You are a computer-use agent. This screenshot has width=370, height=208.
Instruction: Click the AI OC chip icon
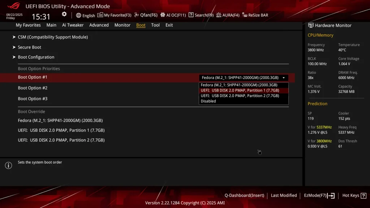point(163,15)
